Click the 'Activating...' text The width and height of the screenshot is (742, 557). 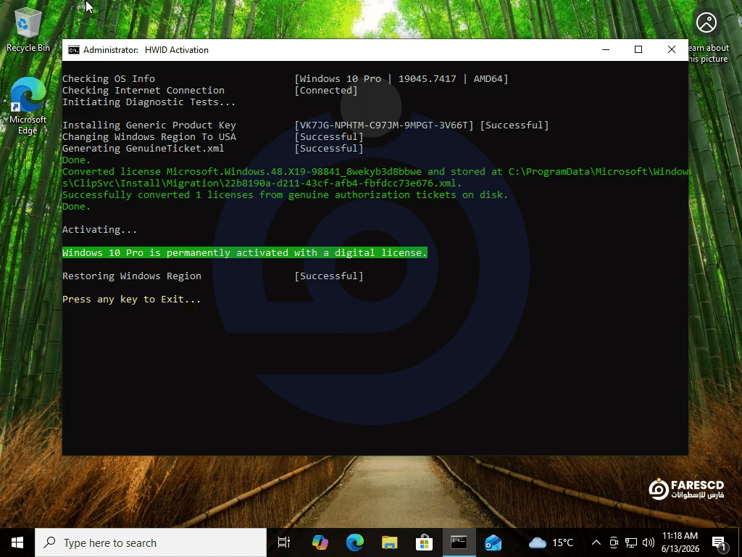click(x=99, y=230)
